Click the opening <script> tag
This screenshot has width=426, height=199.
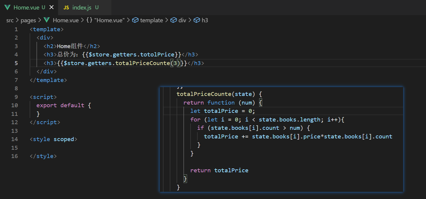click(43, 97)
